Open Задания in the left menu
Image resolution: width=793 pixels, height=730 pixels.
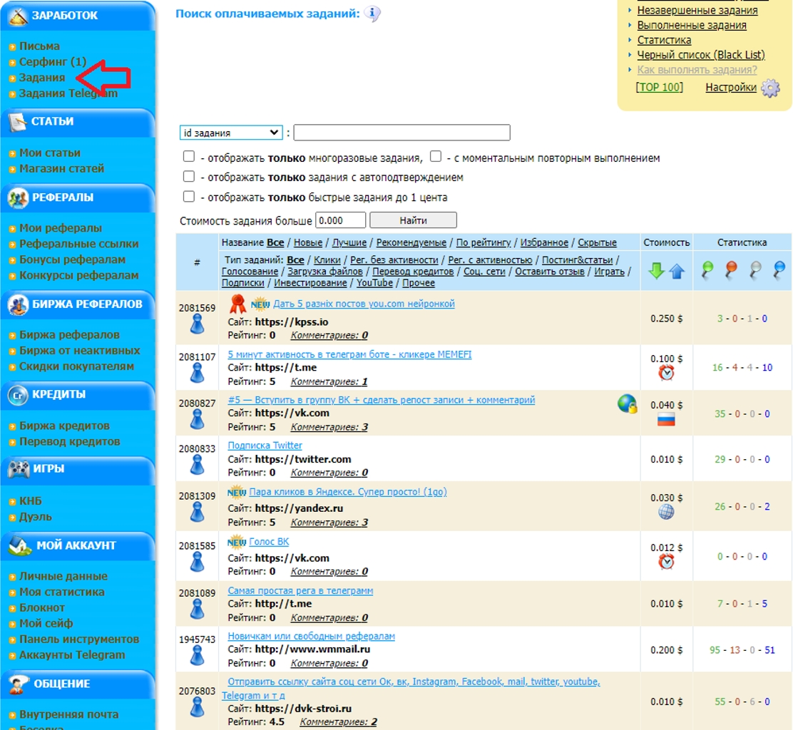tap(42, 77)
